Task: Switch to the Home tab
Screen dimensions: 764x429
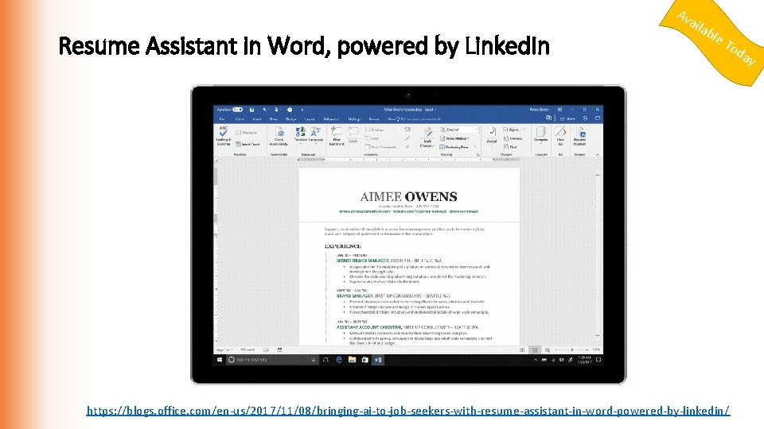Action: (x=240, y=119)
